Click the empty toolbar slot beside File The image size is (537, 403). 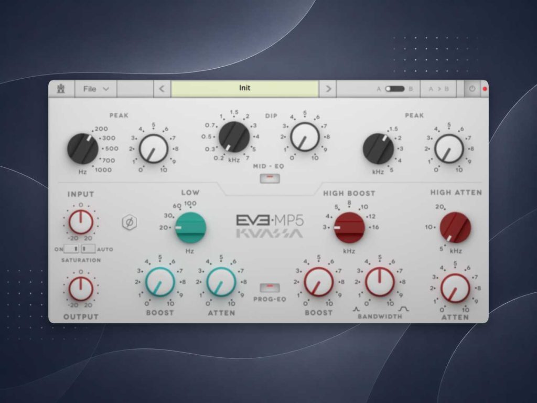click(135, 89)
